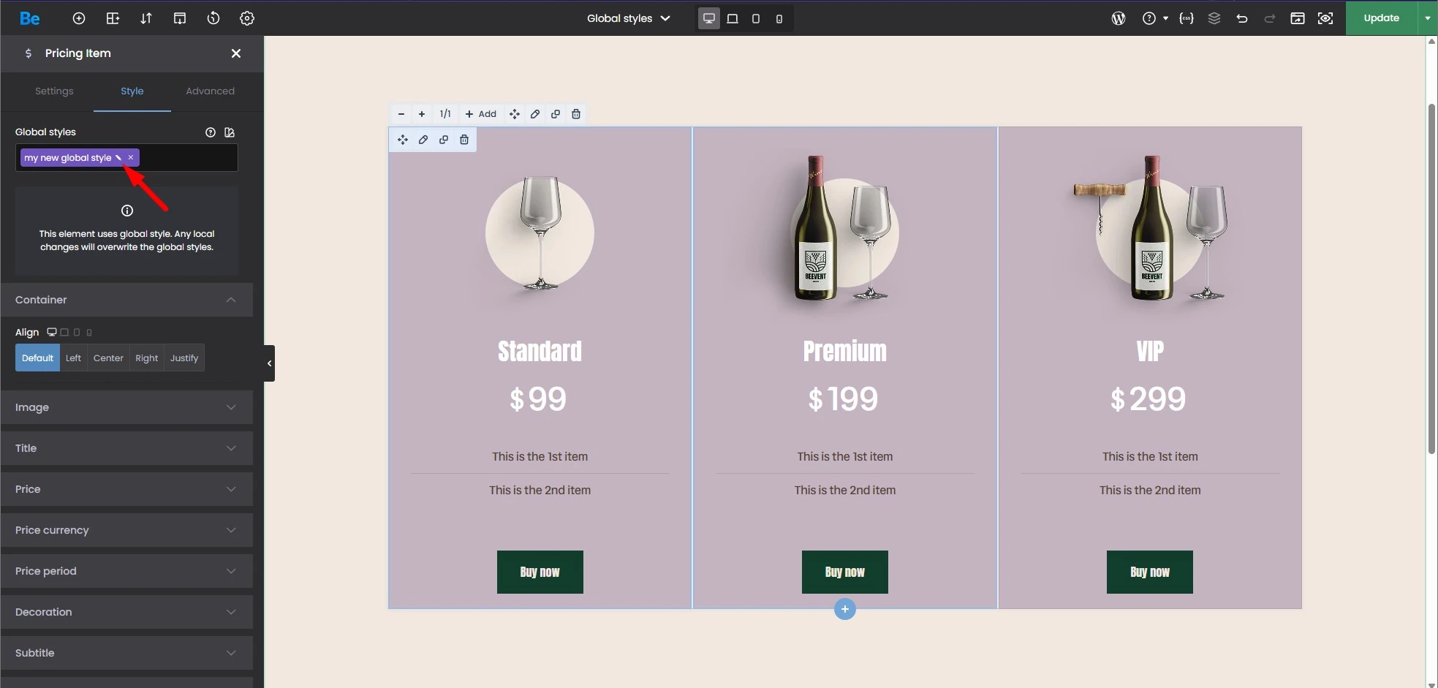The height and width of the screenshot is (688, 1438).
Task: Switch to the Settings tab
Action: tap(54, 91)
